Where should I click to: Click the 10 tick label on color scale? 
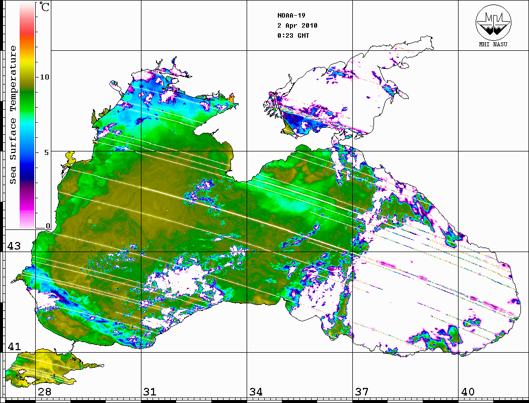pos(44,77)
